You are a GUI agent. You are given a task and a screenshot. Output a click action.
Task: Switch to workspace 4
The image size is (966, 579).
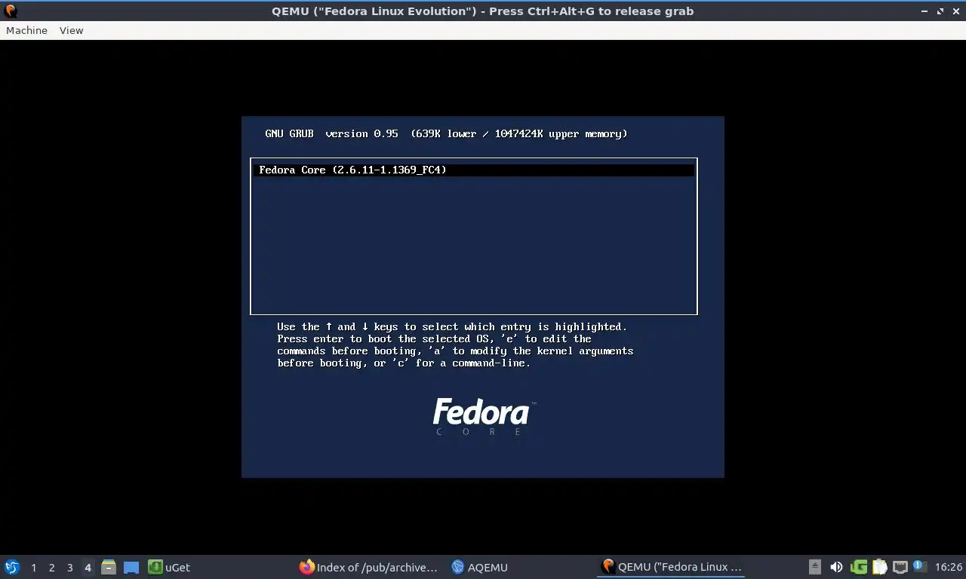tap(88, 567)
